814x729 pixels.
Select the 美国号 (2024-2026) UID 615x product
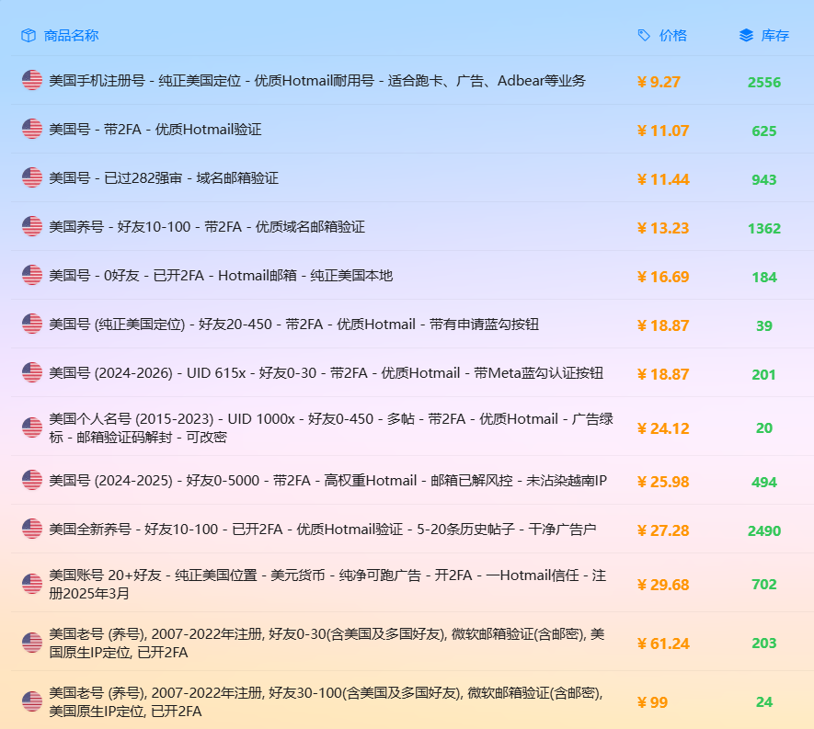pyautogui.click(x=326, y=373)
